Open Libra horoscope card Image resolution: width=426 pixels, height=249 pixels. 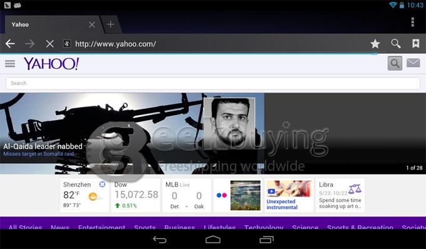[340, 195]
